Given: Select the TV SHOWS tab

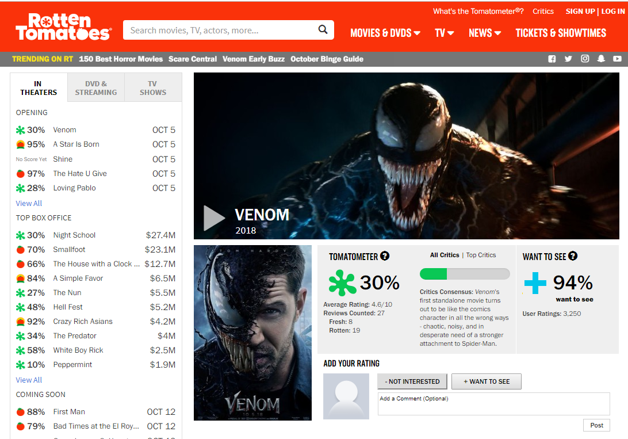Looking at the screenshot, I should point(152,87).
